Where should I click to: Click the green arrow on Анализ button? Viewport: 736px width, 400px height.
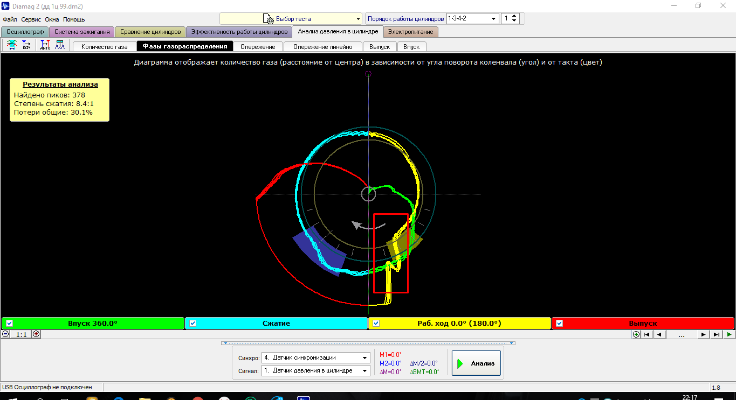(x=460, y=363)
